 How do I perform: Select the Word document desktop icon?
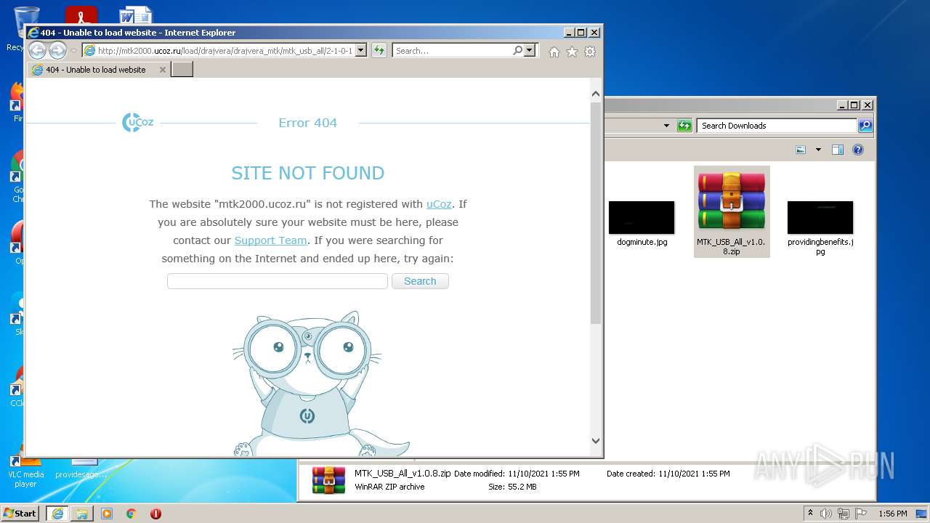click(x=136, y=15)
